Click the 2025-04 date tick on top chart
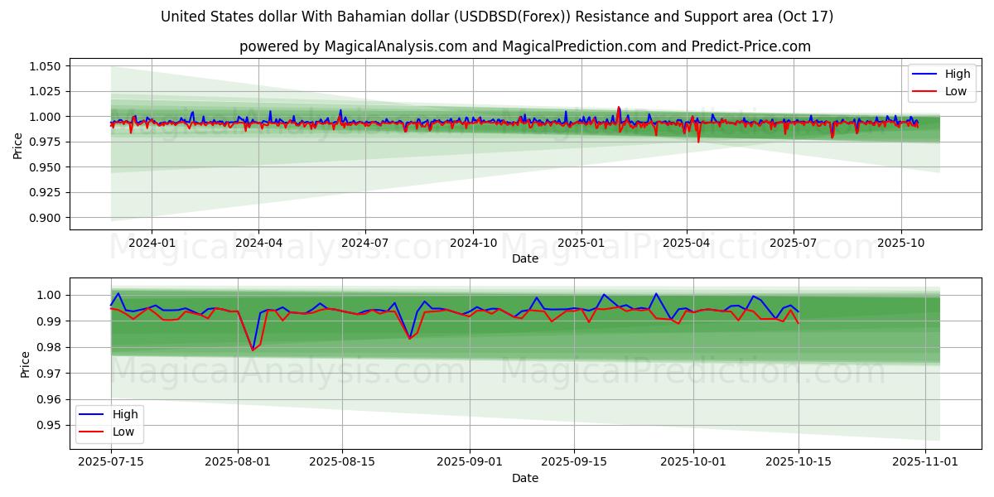This screenshot has height=497, width=994. 687,243
